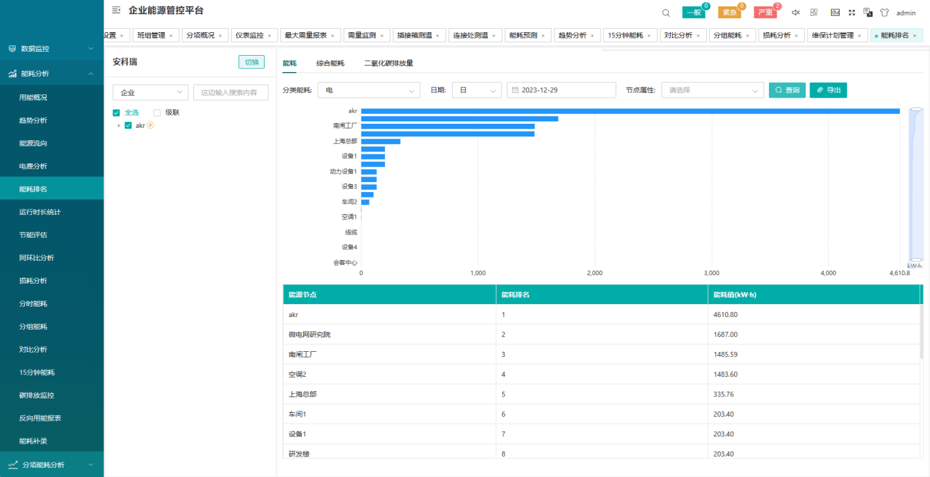The image size is (930, 477).
Task: Close the 分项概况 tab
Action: coord(220,35)
